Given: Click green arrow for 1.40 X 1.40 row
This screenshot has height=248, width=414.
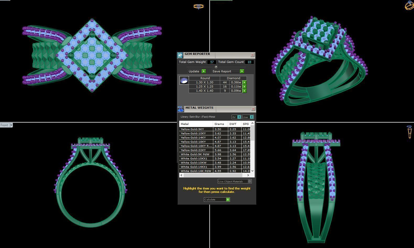Looking at the screenshot, I should [x=244, y=91].
